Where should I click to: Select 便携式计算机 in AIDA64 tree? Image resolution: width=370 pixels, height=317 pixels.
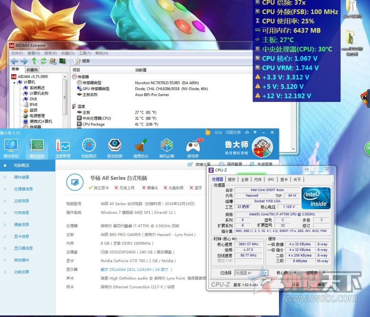41,121
